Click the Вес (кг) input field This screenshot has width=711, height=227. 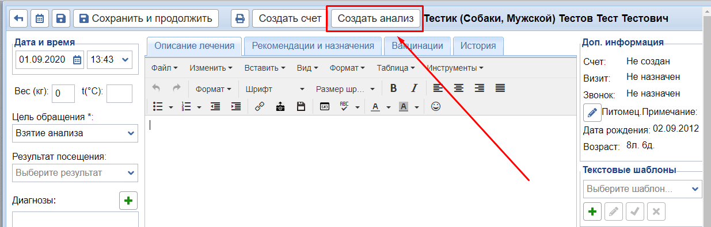coord(63,93)
